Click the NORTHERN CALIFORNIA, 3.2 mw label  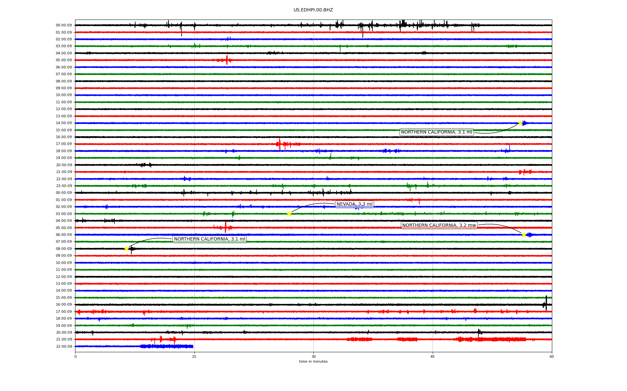[439, 225]
